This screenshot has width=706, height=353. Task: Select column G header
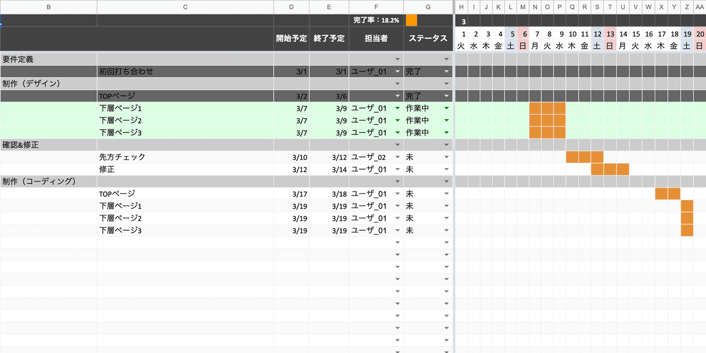click(x=428, y=6)
